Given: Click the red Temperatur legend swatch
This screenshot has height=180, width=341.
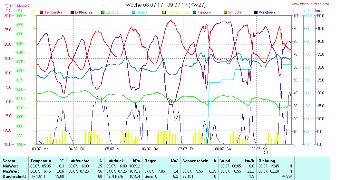Looking at the screenshot, I should (42, 12).
